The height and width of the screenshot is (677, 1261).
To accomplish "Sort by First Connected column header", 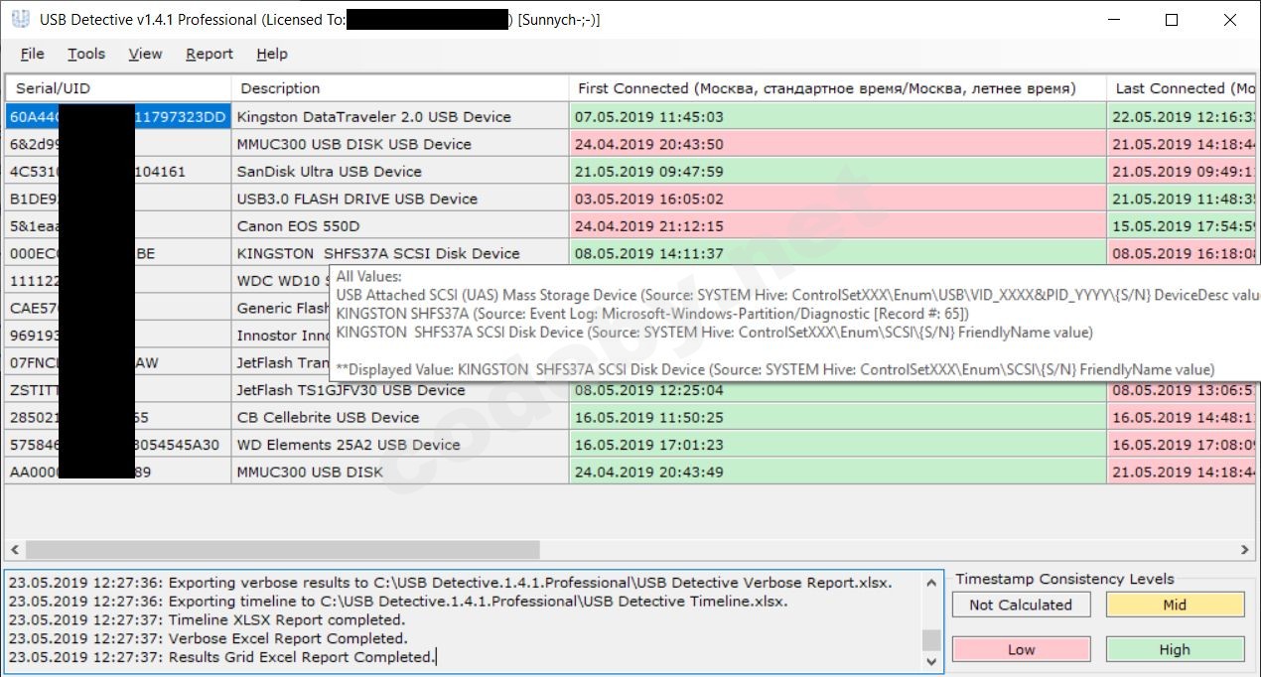I will 838,88.
